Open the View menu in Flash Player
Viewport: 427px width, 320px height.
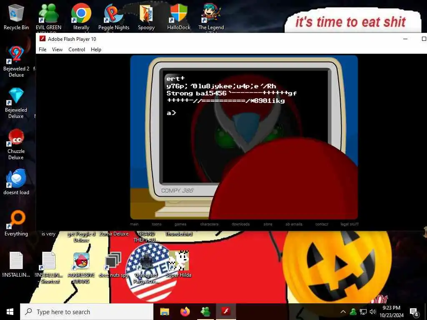(x=57, y=50)
